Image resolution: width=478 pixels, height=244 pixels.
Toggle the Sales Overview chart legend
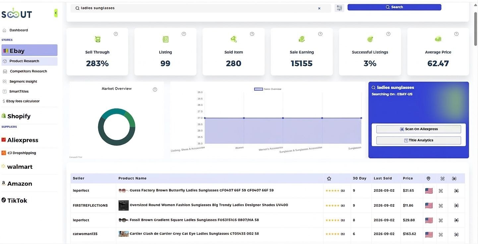point(268,89)
